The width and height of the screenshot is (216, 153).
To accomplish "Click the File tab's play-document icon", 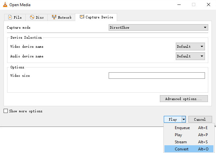I will [x=10, y=17].
